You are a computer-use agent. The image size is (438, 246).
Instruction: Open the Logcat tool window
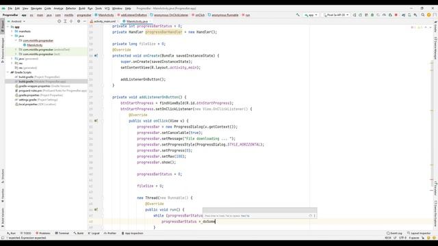(x=94, y=233)
